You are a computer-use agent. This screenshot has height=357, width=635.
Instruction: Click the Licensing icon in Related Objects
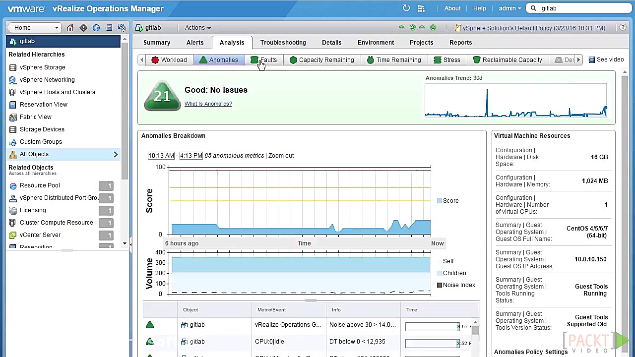(x=13, y=210)
